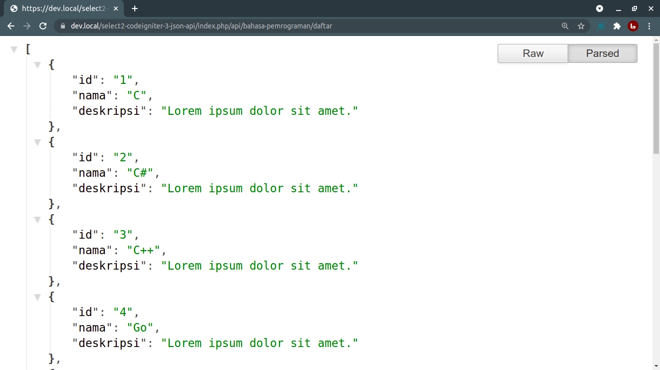The width and height of the screenshot is (660, 370).
Task: Click the id value "2"
Action: pos(123,157)
